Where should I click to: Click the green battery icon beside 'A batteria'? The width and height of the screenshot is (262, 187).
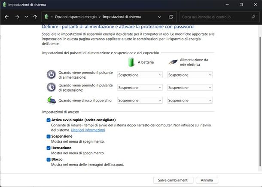click(x=131, y=62)
